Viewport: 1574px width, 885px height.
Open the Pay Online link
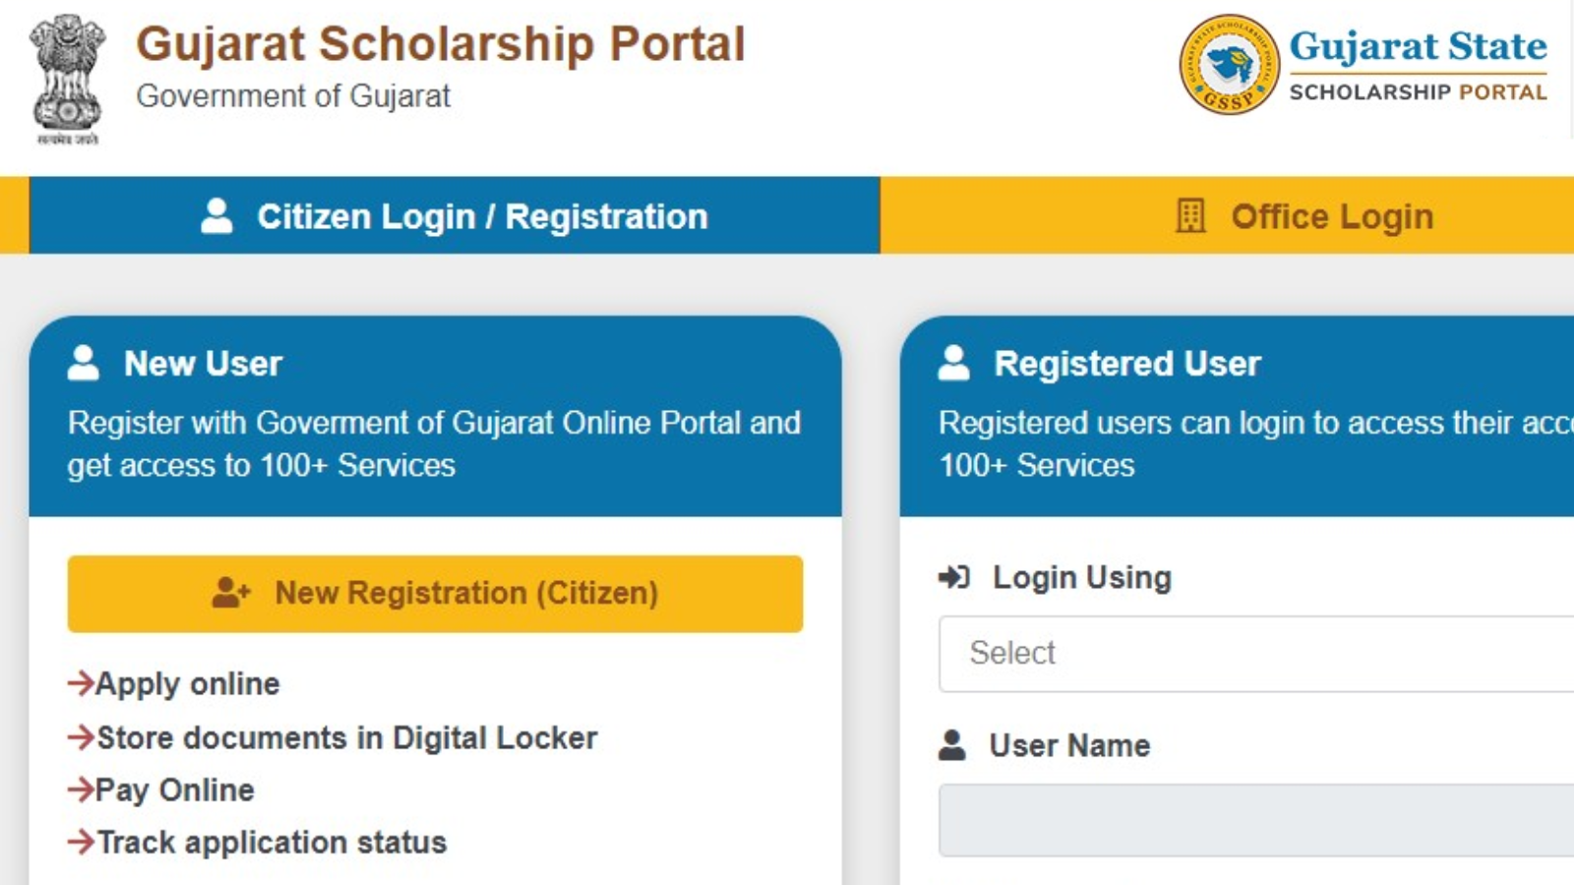tap(174, 790)
